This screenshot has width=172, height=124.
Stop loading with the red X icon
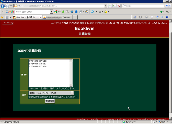(119, 6)
